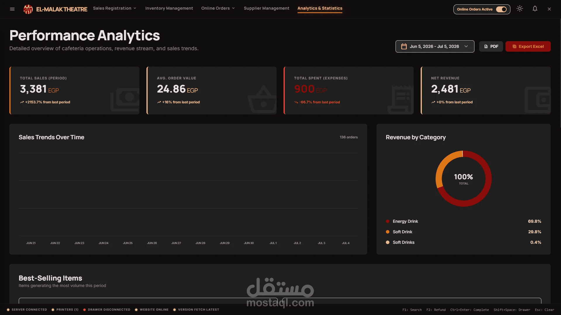
Task: Click Ctrl+Enter: Complete shortcut hint
Action: click(x=469, y=310)
